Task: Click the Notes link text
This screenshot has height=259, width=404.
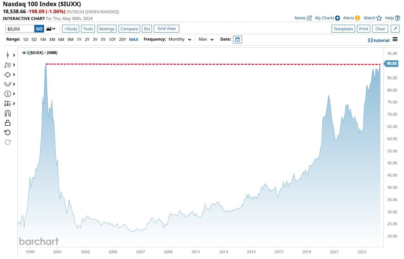Action: [300, 18]
